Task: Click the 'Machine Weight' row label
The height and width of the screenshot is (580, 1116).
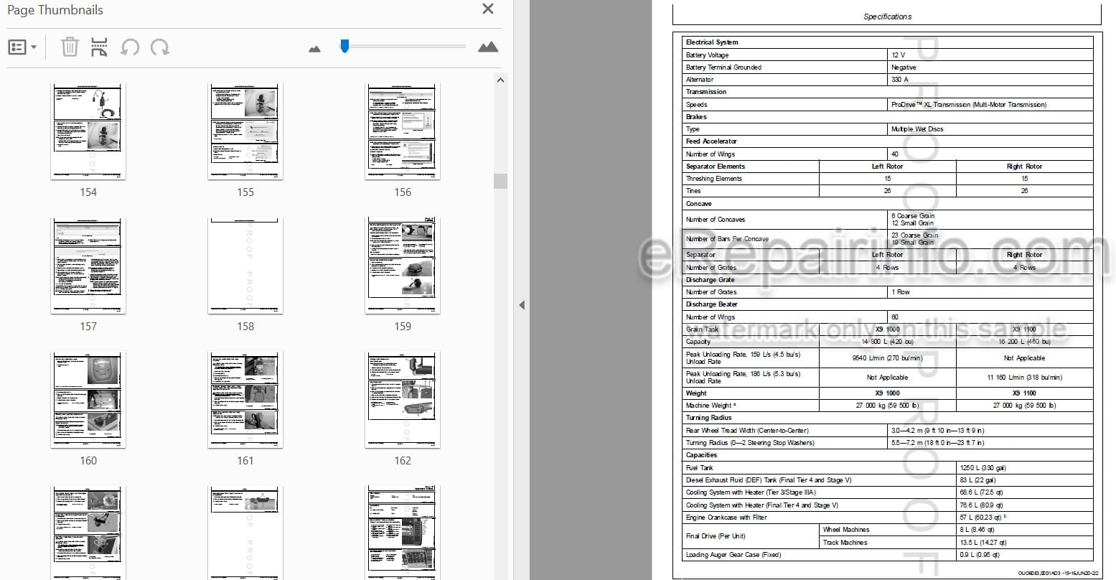Action: (x=711, y=406)
